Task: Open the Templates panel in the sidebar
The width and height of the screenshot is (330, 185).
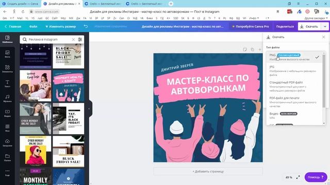Action: point(7,39)
